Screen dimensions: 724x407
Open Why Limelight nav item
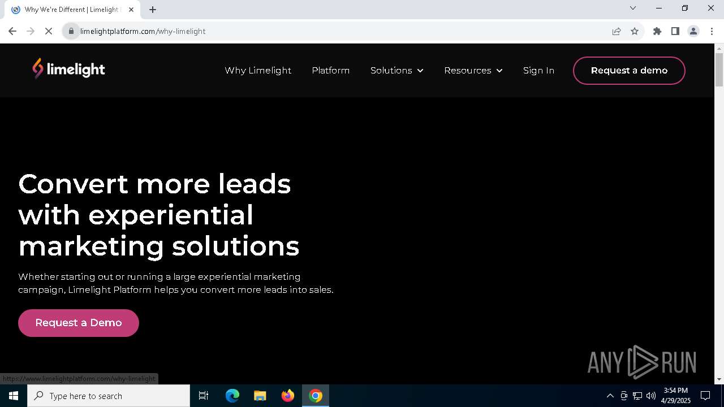pos(258,71)
